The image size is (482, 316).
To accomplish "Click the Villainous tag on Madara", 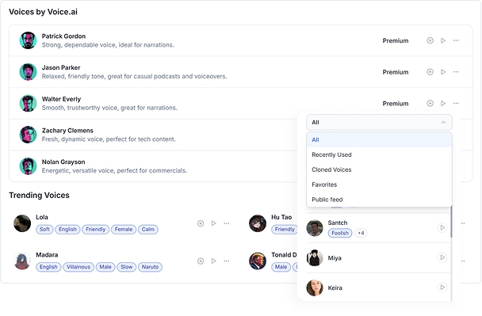I will tap(78, 267).
